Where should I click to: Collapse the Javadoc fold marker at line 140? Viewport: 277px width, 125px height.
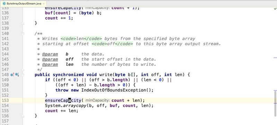click(23, 34)
